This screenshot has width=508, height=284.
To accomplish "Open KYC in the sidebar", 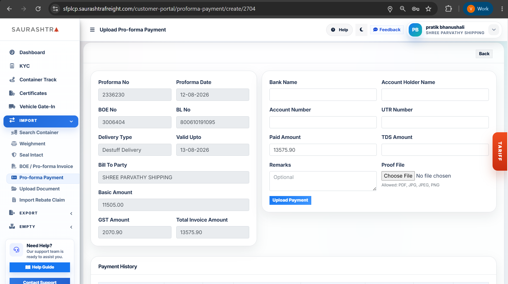I will point(24,66).
